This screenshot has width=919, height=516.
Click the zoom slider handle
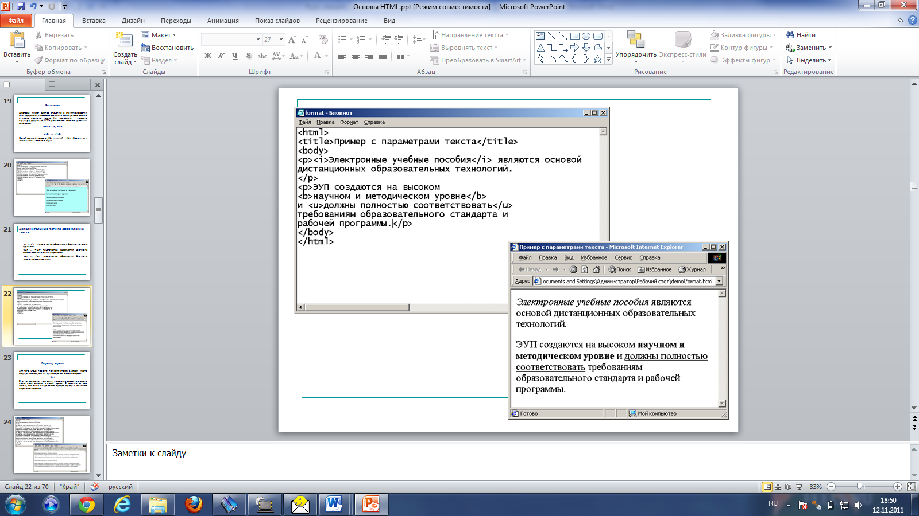click(x=860, y=487)
